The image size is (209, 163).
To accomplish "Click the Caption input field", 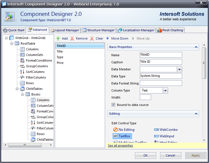I will [x=161, y=62].
